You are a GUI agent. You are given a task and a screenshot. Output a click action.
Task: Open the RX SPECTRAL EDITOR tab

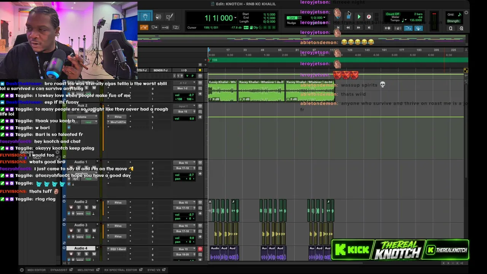point(121,270)
